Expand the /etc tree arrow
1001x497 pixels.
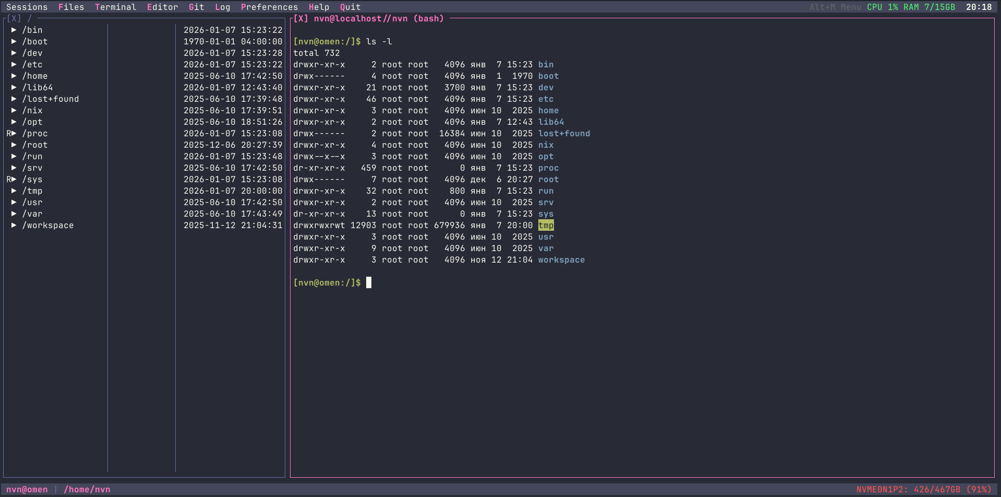tap(14, 64)
